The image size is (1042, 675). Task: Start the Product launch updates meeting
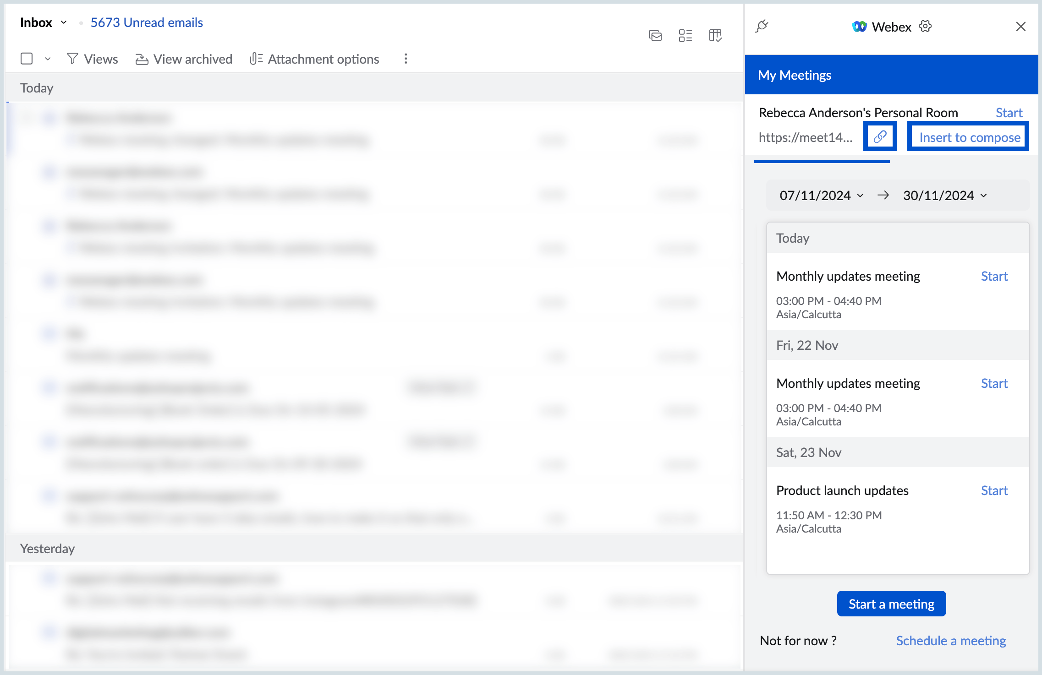point(994,490)
